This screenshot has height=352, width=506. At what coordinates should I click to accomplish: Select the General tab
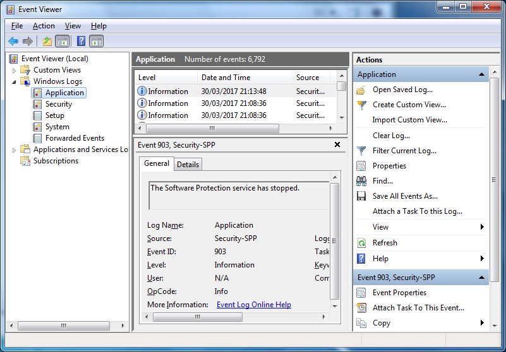coord(157,163)
